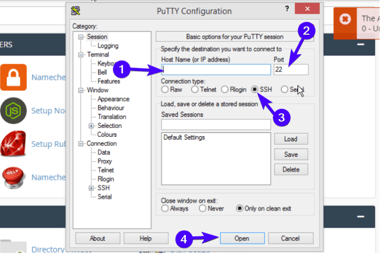Open the Translation category
The height and width of the screenshot is (254, 380).
click(x=112, y=117)
